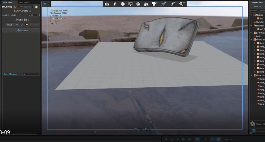Collapse the Physics Joints tree node
The height and width of the screenshot is (142, 265).
(x=251, y=76)
